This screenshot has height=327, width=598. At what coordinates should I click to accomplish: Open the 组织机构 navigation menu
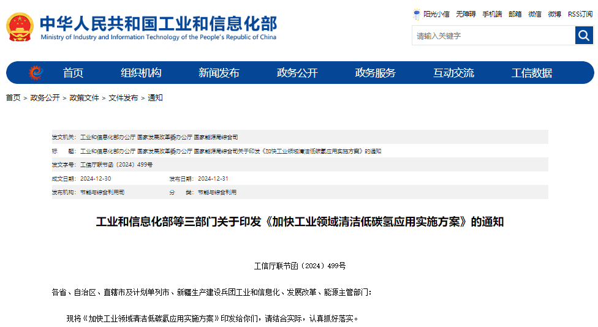(141, 73)
